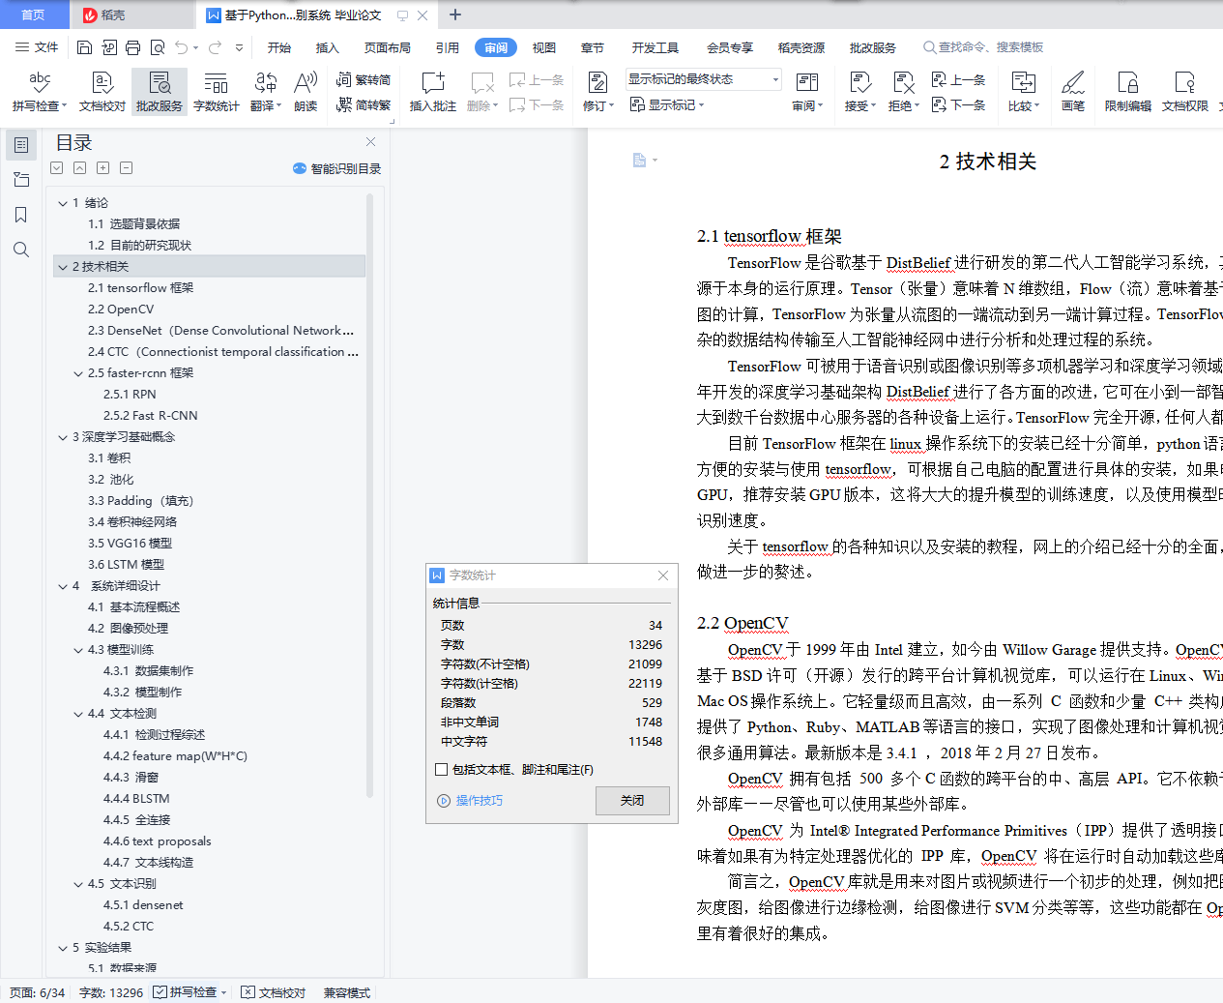Image resolution: width=1223 pixels, height=1003 pixels.
Task: Open the 会员专享 ribbon tab
Action: (730, 47)
